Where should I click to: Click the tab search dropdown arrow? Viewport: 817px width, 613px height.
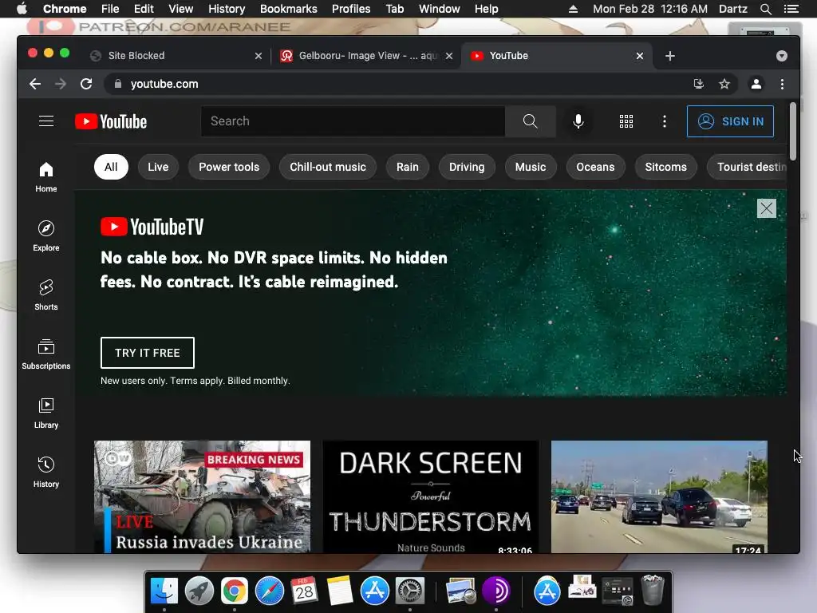pyautogui.click(x=781, y=56)
